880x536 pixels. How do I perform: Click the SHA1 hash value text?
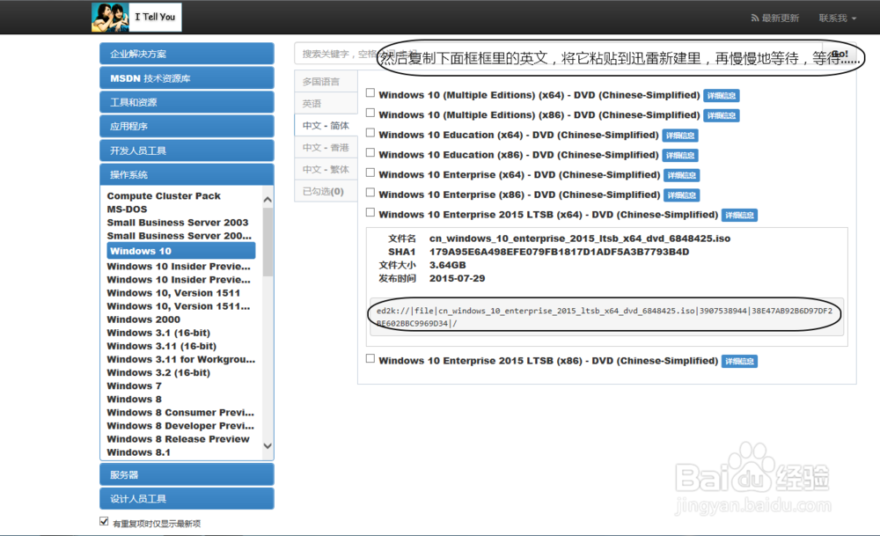pos(559,252)
